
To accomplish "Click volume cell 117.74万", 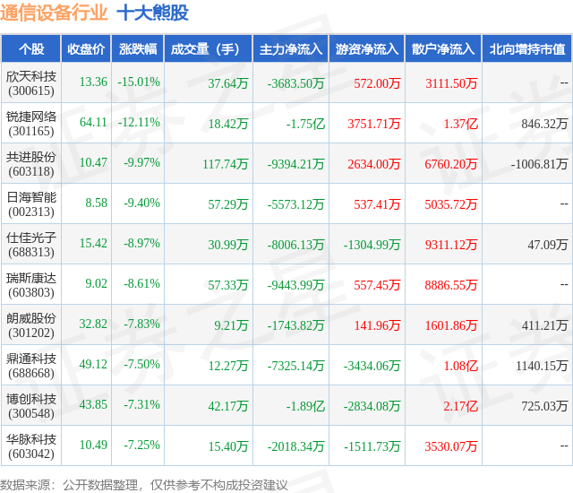I will [226, 164].
